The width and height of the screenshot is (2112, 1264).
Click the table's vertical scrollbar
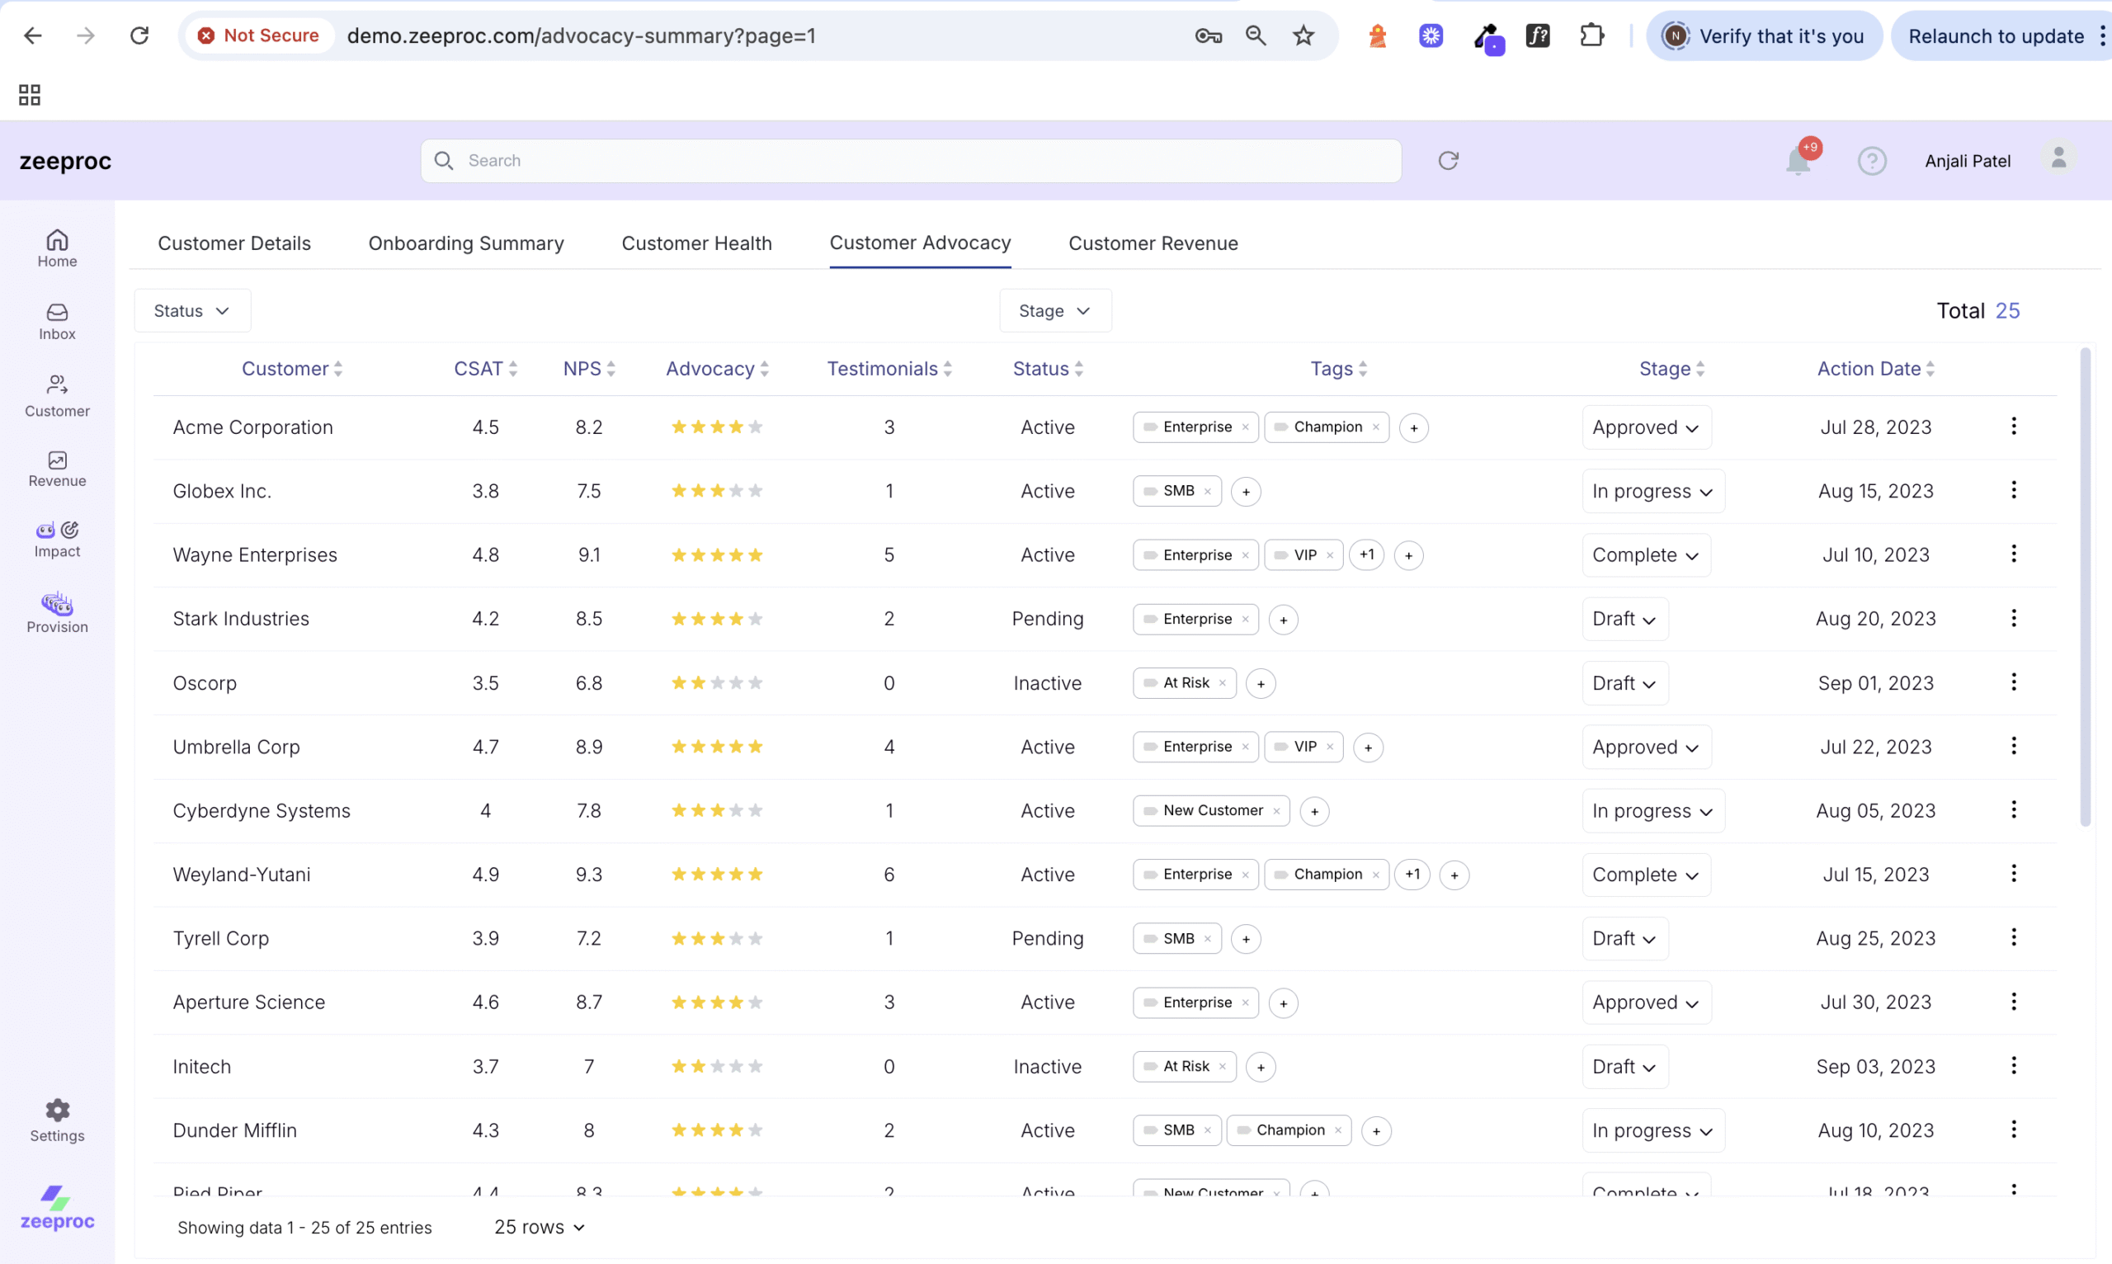[x=2085, y=587]
